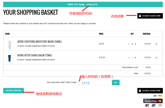Increase quantity of Avène After Shave Balm
The image size is (165, 108).
135,58
